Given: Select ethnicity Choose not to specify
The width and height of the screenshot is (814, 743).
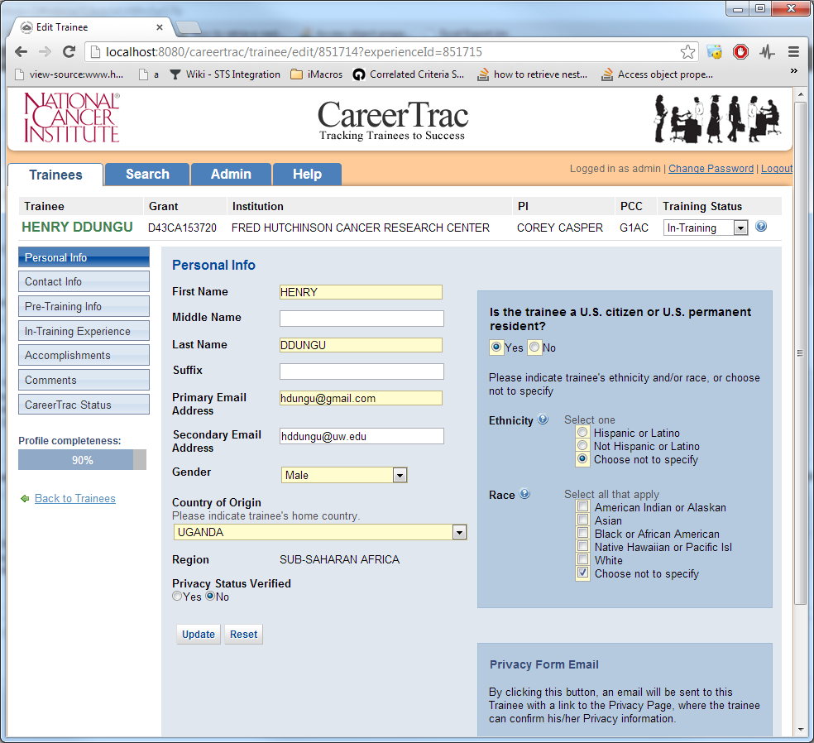Looking at the screenshot, I should click(582, 459).
